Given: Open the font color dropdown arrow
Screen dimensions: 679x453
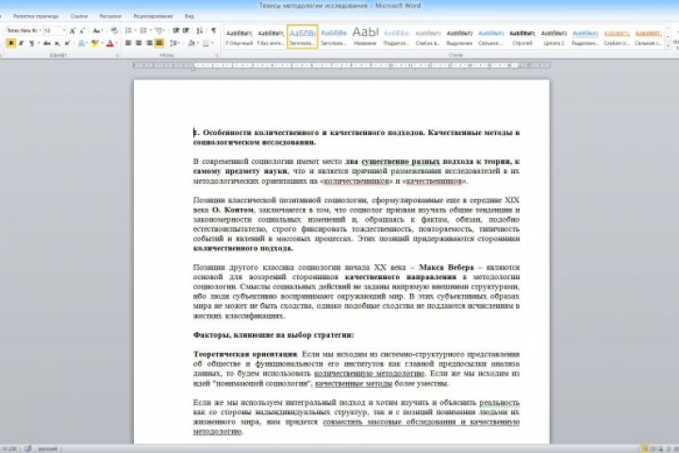Looking at the screenshot, I should pos(117,42).
